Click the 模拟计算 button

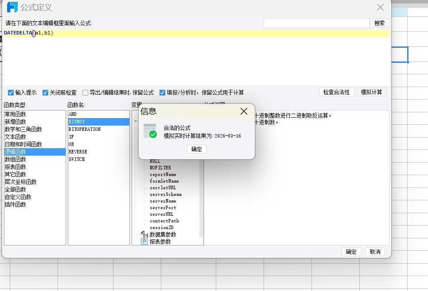(371, 92)
